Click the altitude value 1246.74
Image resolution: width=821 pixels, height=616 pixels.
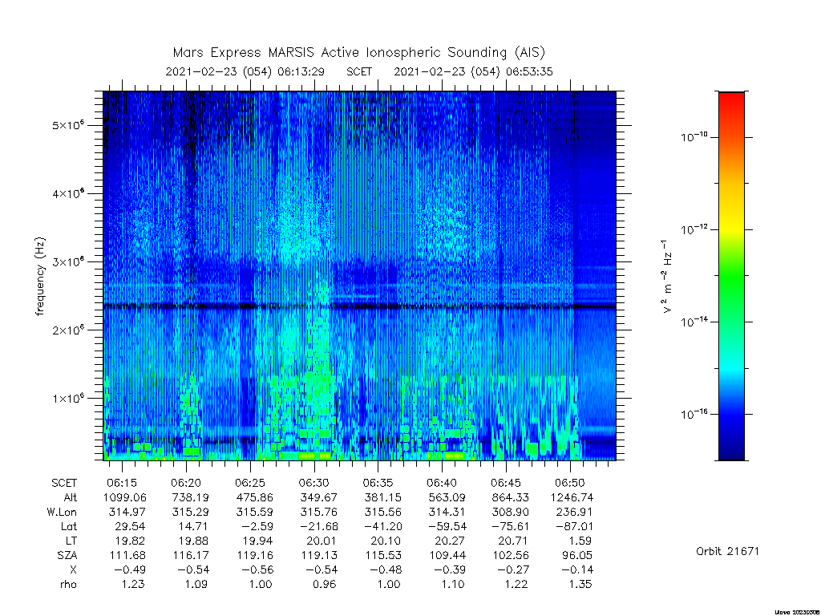click(x=572, y=497)
